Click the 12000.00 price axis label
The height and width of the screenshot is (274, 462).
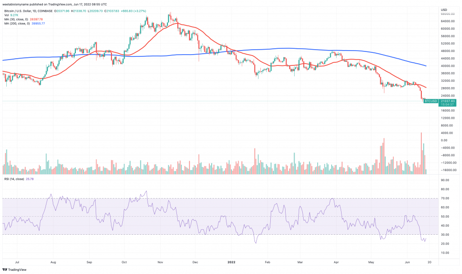coord(448,118)
